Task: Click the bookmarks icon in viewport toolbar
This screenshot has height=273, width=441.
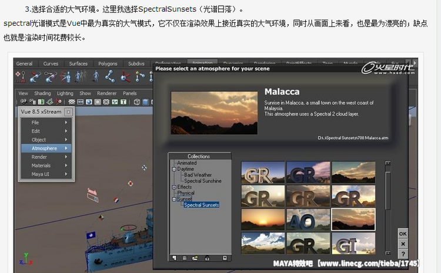Action: point(41,102)
